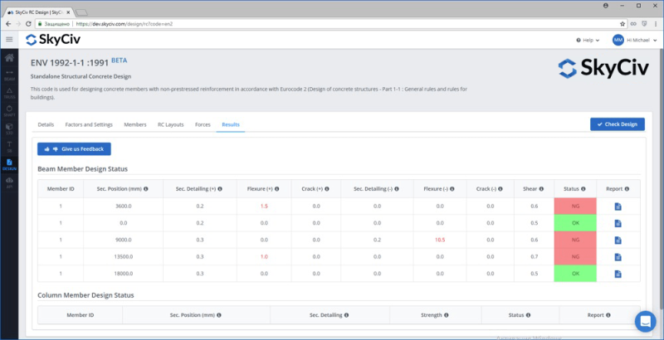Open the chat support bubble
This screenshot has height=340, width=664.
[x=645, y=321]
